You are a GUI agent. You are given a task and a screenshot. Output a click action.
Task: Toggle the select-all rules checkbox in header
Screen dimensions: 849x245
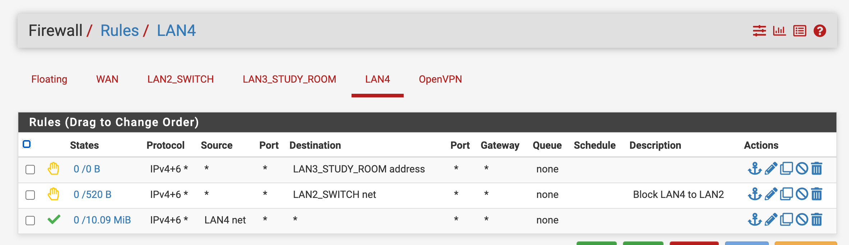pyautogui.click(x=27, y=144)
